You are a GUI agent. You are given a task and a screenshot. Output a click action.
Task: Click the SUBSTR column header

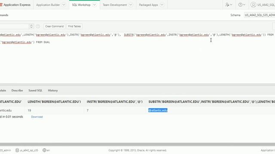[212, 102]
